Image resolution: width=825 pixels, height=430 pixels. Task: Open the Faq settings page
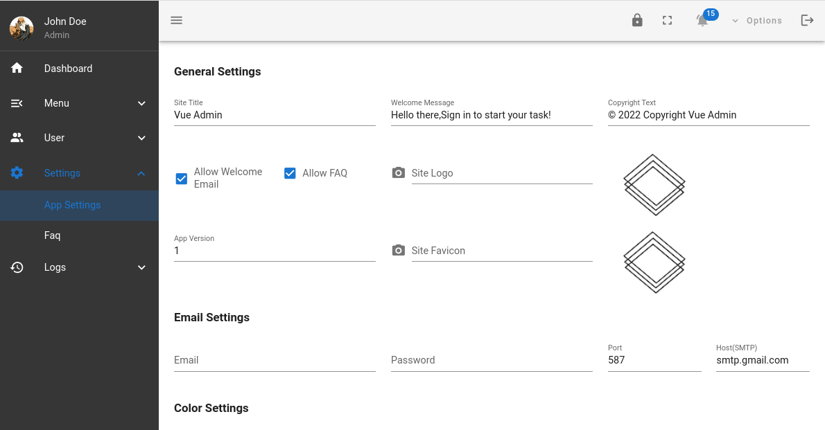(x=53, y=235)
